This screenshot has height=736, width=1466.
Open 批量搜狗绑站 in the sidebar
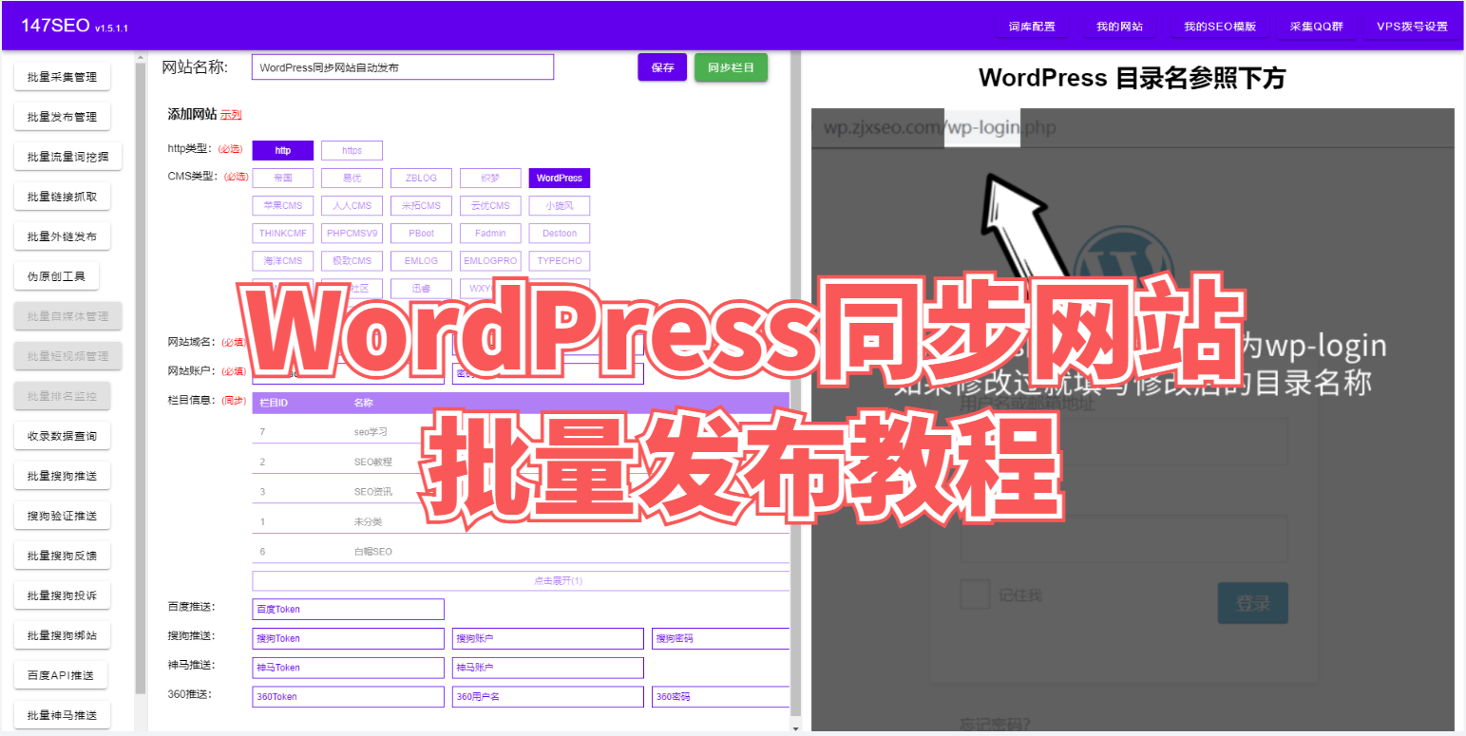click(x=62, y=635)
